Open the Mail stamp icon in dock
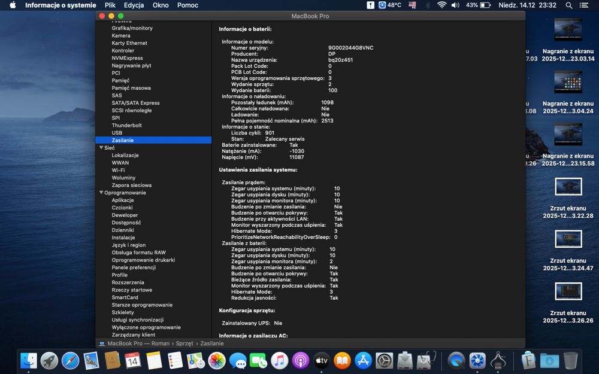 point(91,361)
